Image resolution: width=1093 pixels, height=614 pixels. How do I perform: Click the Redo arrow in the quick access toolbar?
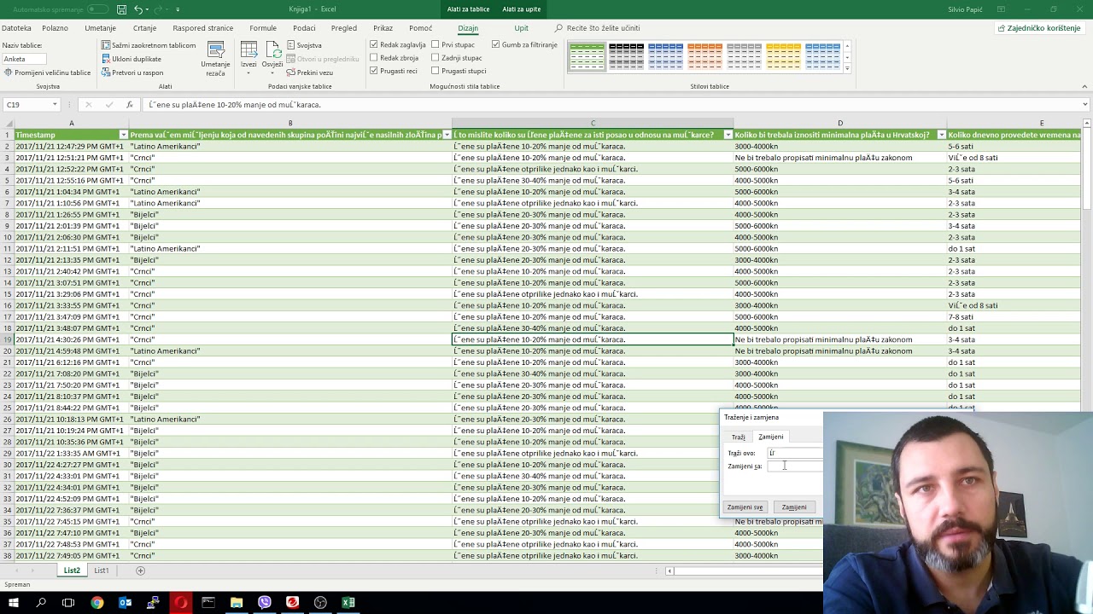[x=160, y=9]
